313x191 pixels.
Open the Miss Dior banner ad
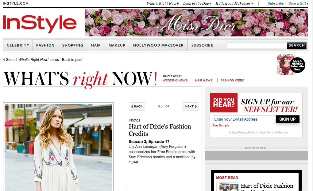[196, 23]
